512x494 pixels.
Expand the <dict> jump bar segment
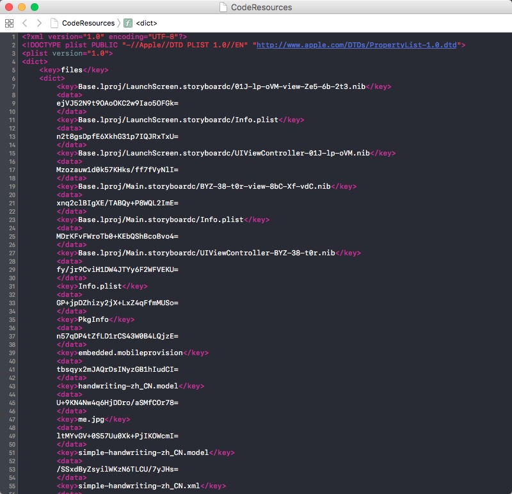click(146, 23)
